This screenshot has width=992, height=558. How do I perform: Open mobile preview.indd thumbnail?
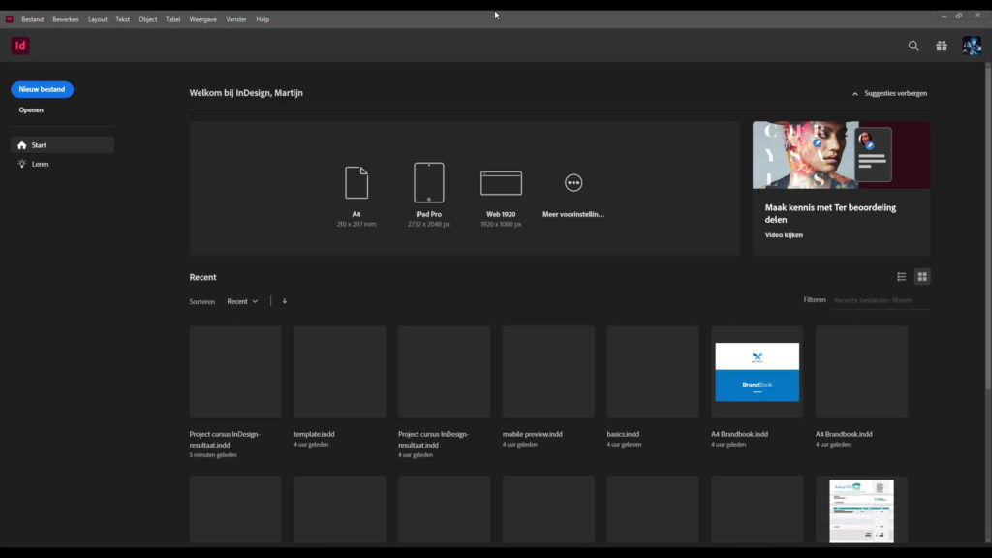pyautogui.click(x=548, y=372)
